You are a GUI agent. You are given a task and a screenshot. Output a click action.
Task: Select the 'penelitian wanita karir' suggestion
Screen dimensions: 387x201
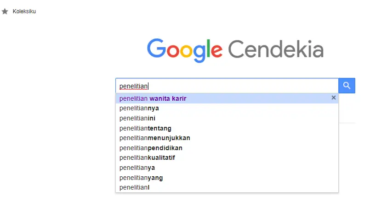pos(153,98)
